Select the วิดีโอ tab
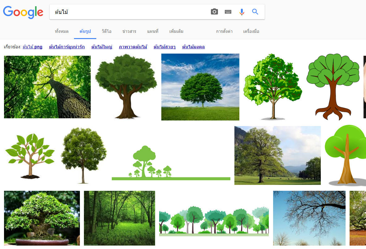Viewport: 366px width, 249px height. [x=107, y=32]
